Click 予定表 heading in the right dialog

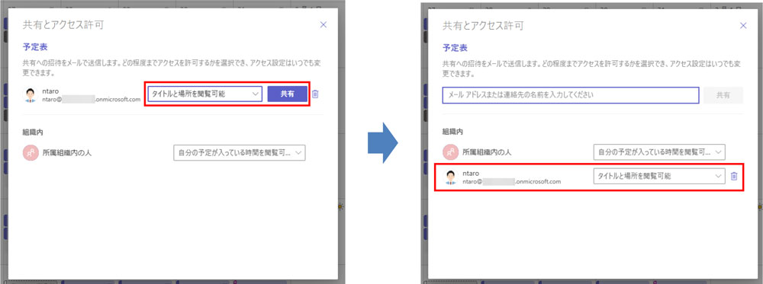(x=455, y=49)
